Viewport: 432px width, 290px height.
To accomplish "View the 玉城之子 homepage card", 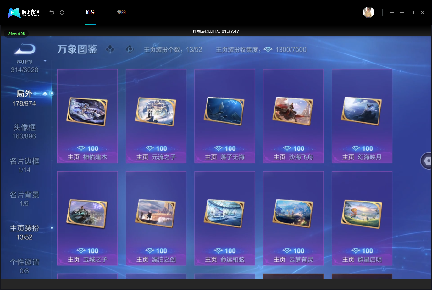I will click(87, 218).
